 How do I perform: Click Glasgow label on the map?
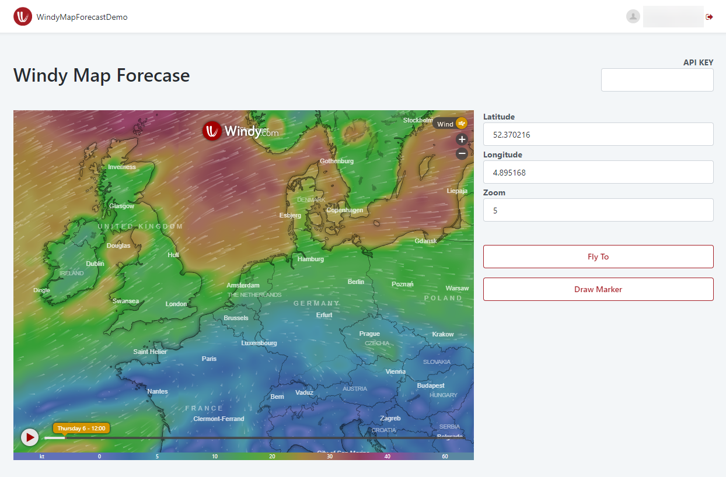[x=121, y=206]
